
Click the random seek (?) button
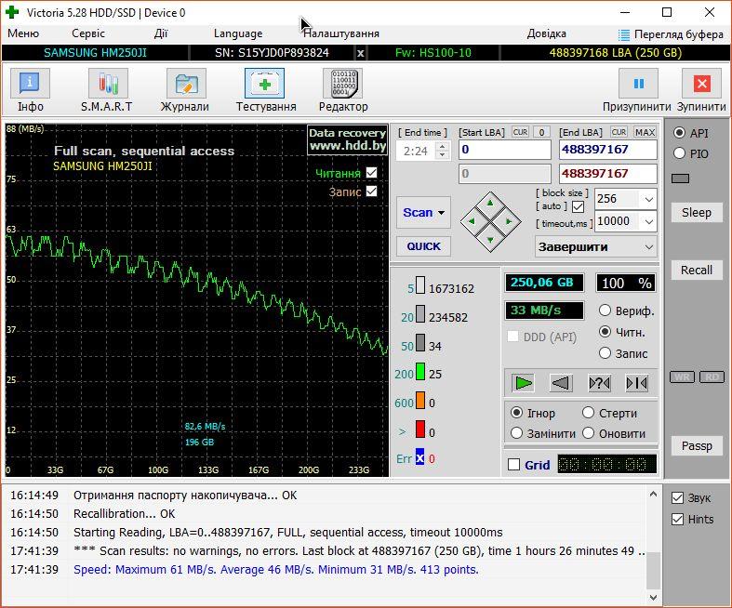click(x=599, y=383)
